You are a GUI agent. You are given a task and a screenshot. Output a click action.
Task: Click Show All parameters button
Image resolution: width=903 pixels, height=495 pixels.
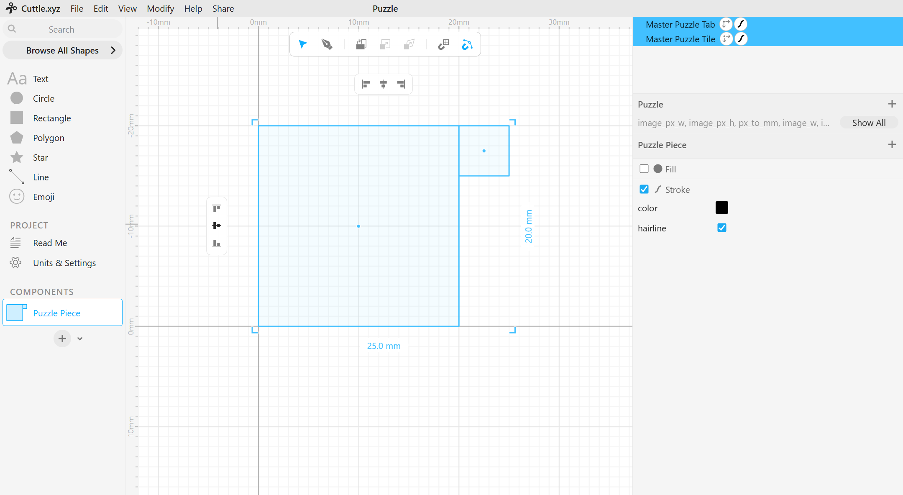coord(869,123)
